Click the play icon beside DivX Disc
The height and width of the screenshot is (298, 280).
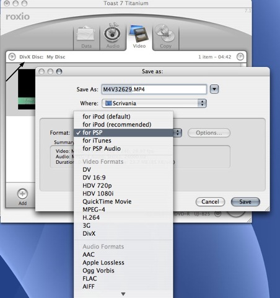(x=12, y=56)
